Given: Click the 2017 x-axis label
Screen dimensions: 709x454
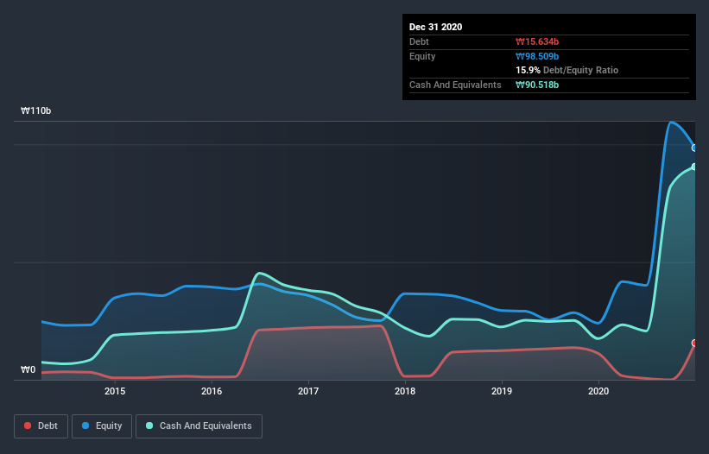Looking at the screenshot, I should coord(308,391).
